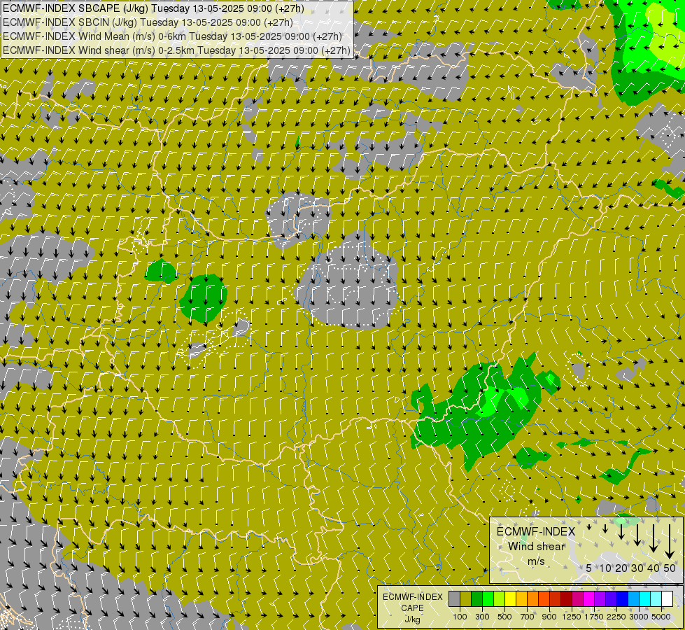
Task: Click the 30 m/s wind shear legend arrow
Action: [x=637, y=535]
